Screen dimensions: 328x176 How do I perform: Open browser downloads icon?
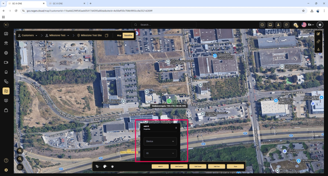pos(312,11)
